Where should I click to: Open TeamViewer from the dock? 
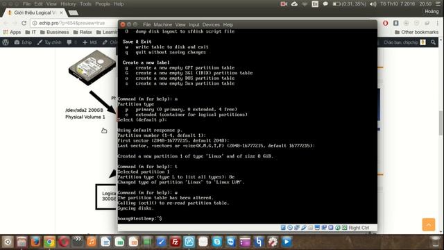coord(231,242)
